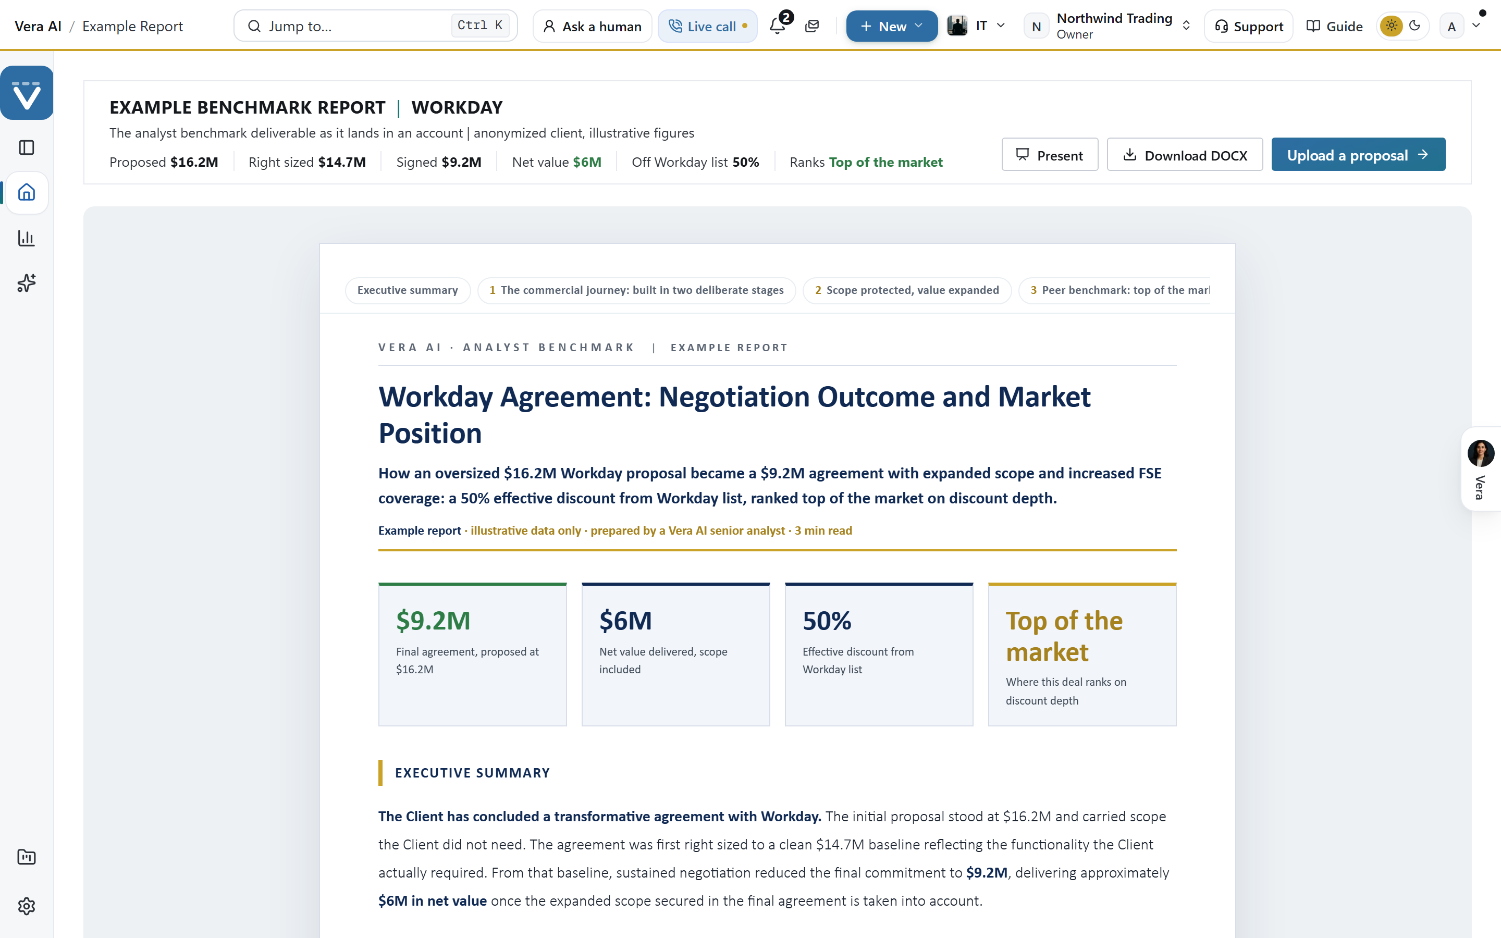This screenshot has height=938, width=1501.
Task: Click the Present button
Action: click(x=1050, y=154)
